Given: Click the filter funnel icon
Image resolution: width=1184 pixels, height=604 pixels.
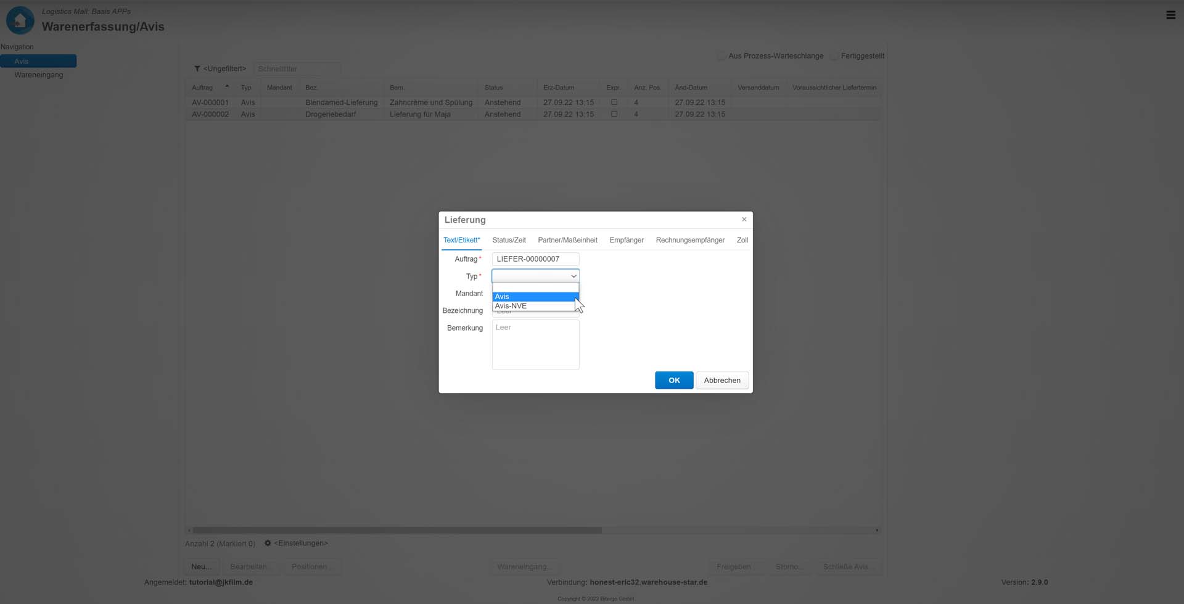Looking at the screenshot, I should pyautogui.click(x=197, y=68).
